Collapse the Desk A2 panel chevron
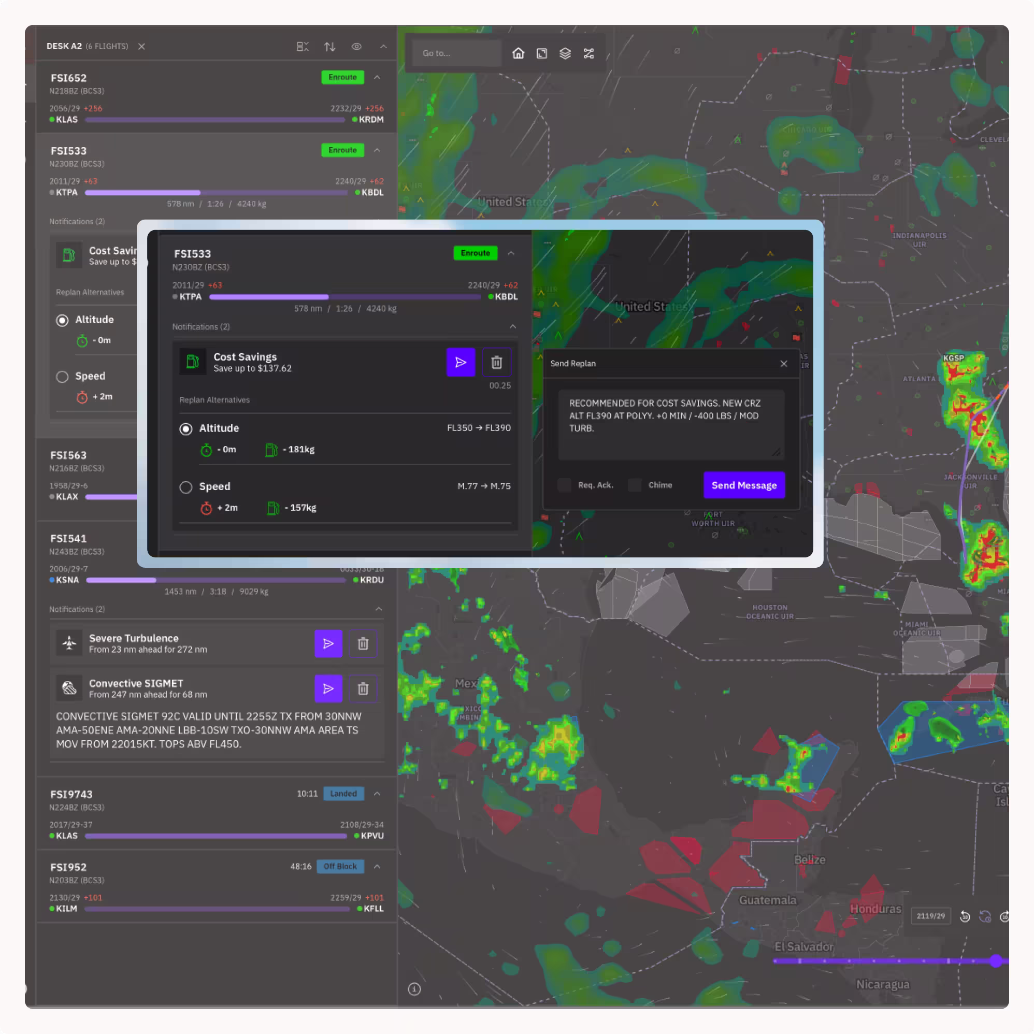Viewport: 1034px width, 1034px height. click(x=384, y=47)
